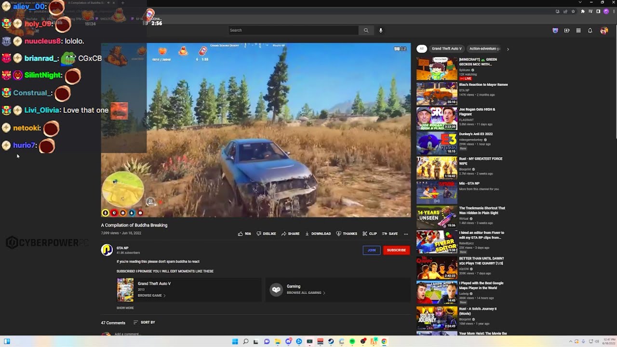Click Download under the video
This screenshot has height=347, width=617.
click(318, 234)
